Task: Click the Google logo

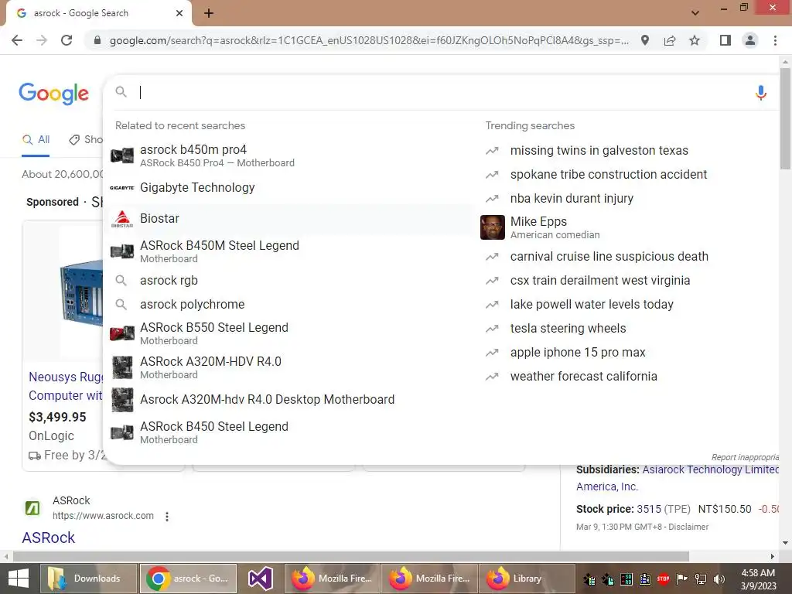Action: tap(54, 94)
